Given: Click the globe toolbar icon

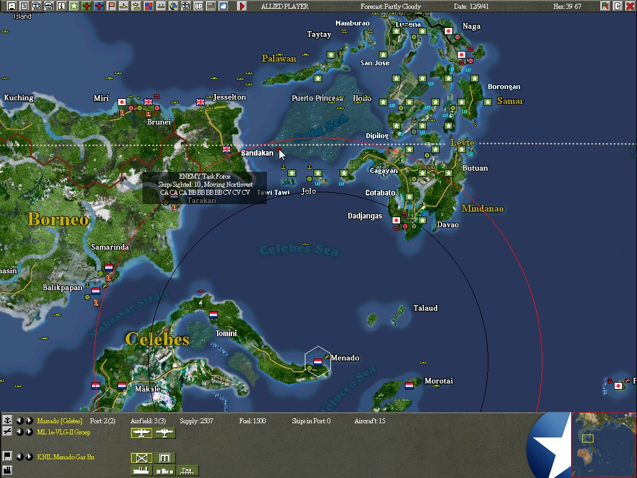Looking at the screenshot, I should (x=174, y=6).
